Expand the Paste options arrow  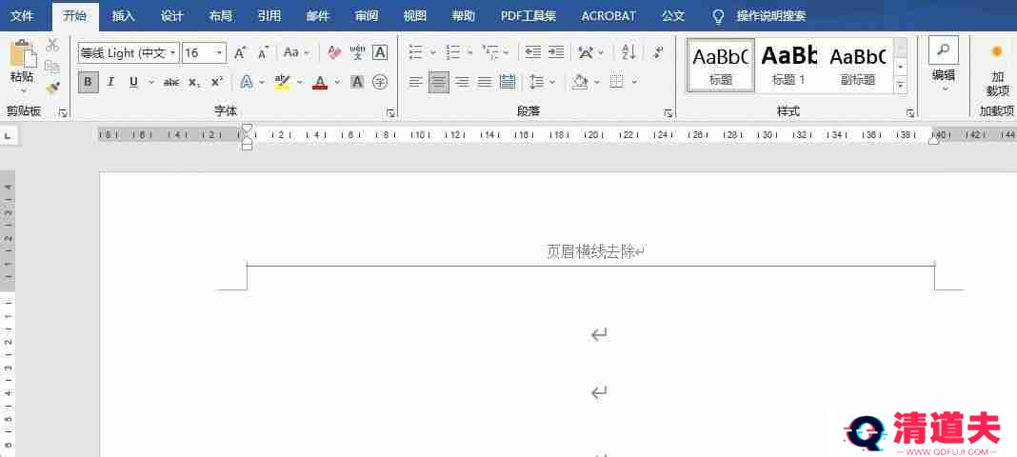[23, 90]
